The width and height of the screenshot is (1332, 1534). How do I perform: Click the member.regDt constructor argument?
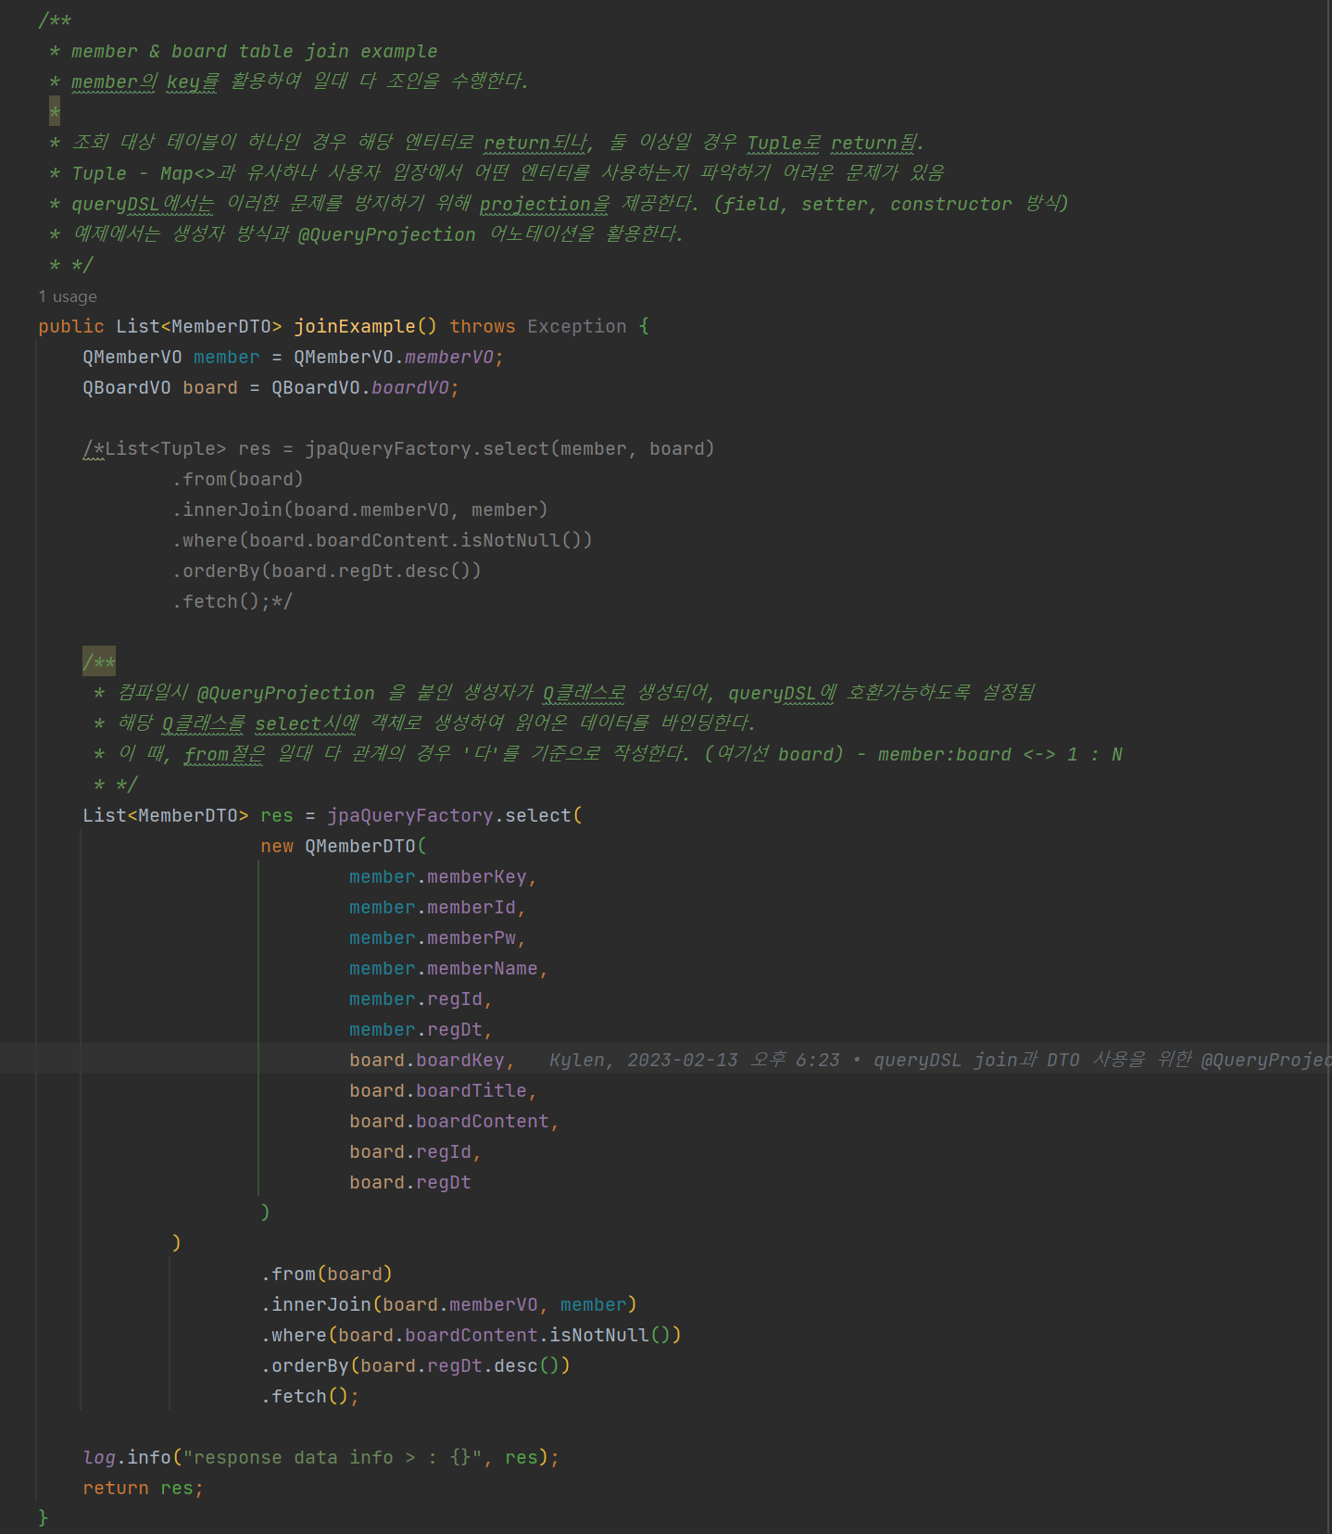[x=416, y=1029]
